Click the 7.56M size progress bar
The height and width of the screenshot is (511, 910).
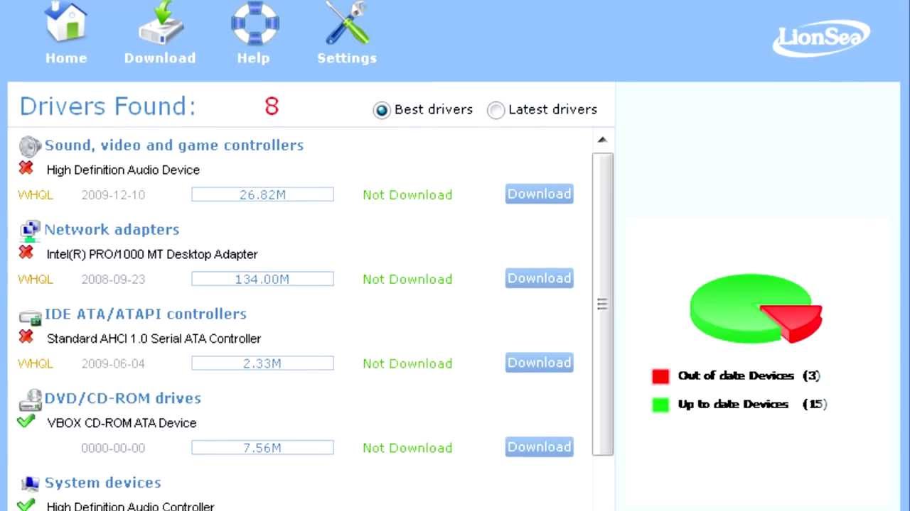(x=262, y=448)
